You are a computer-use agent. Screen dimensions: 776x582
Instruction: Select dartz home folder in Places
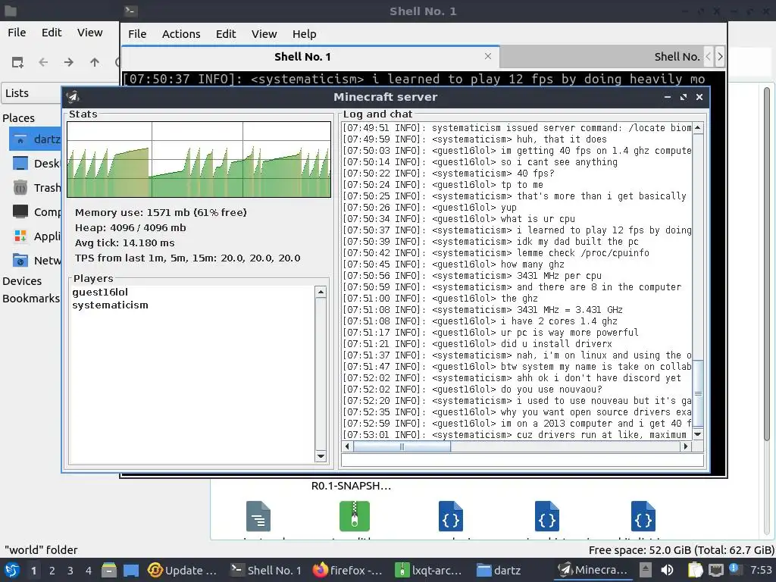[x=36, y=139]
